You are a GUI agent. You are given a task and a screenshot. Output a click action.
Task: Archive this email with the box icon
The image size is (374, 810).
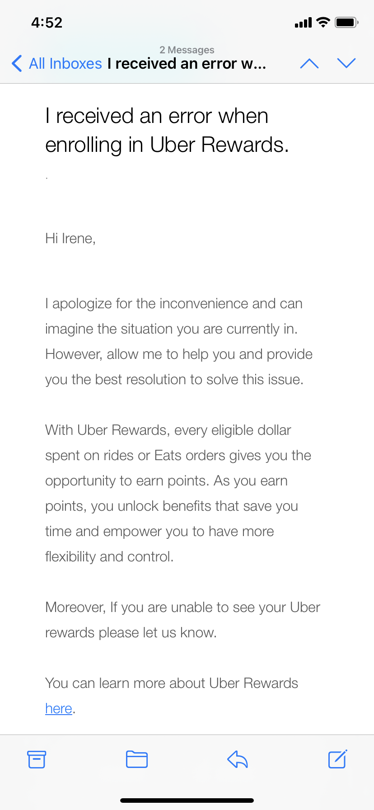pos(37,759)
